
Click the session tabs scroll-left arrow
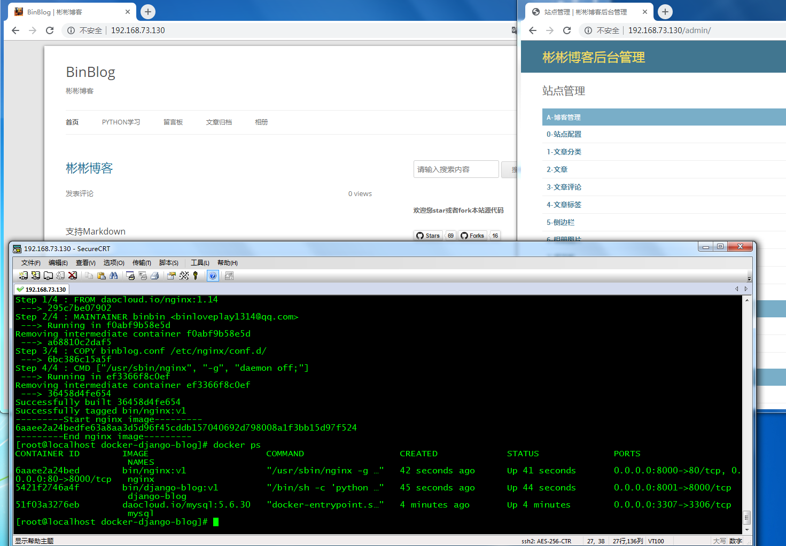(737, 289)
